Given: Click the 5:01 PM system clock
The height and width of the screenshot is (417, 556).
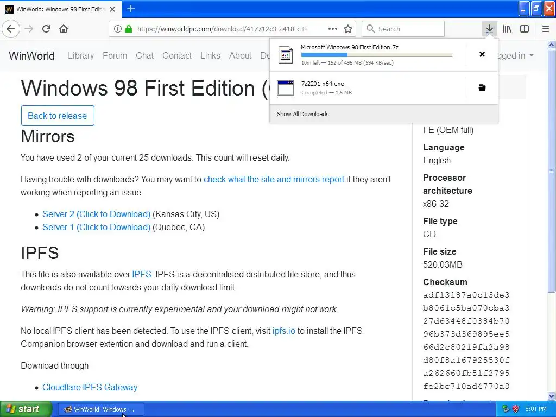Looking at the screenshot, I should tap(536, 409).
